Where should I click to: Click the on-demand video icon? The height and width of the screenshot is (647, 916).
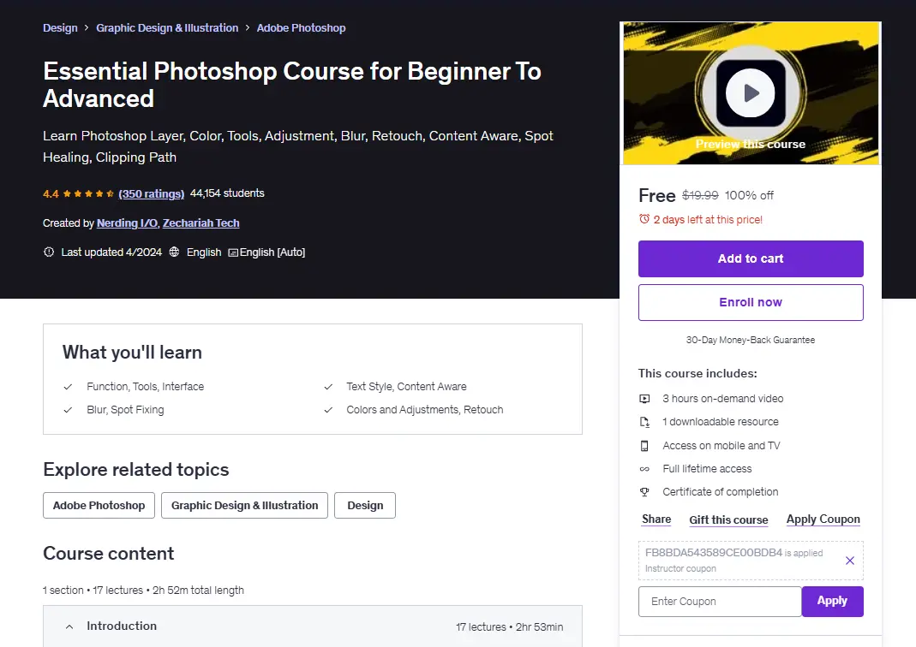[x=644, y=399]
